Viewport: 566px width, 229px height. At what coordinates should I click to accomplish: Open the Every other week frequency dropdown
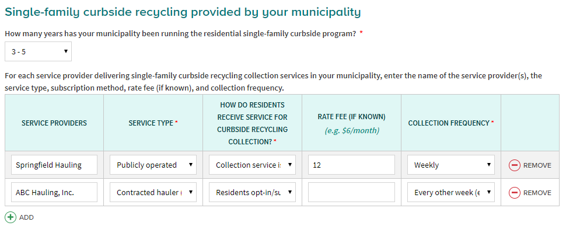click(451, 193)
